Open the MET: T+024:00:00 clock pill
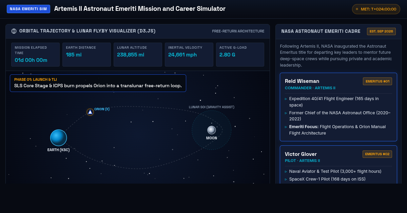This screenshot has width=407, height=213. click(376, 9)
